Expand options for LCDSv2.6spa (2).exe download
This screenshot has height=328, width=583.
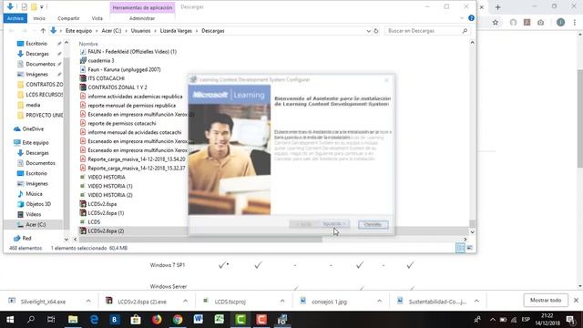pyautogui.click(x=185, y=302)
